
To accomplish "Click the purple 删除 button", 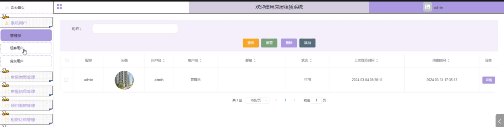I will click(x=289, y=43).
